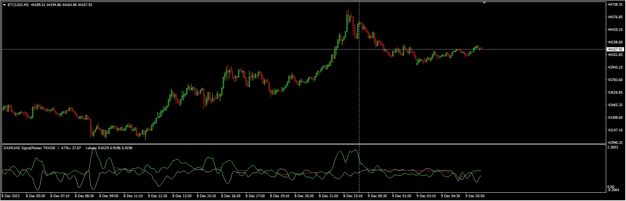Click the 42990.35 price scale label
The width and height of the screenshot is (626, 201).
[615, 142]
